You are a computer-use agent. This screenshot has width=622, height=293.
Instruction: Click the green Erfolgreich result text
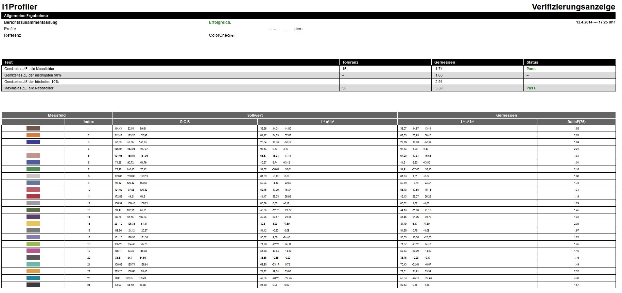point(220,22)
